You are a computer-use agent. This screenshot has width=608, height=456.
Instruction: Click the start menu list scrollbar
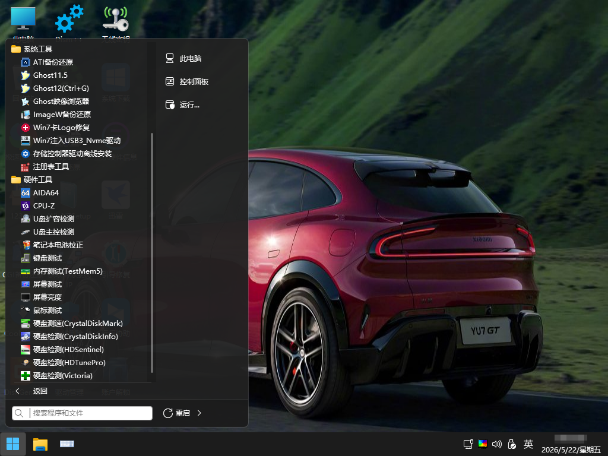pos(152,253)
